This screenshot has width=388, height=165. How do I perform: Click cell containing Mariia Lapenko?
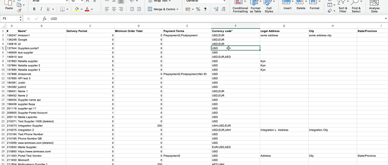coord(41,117)
